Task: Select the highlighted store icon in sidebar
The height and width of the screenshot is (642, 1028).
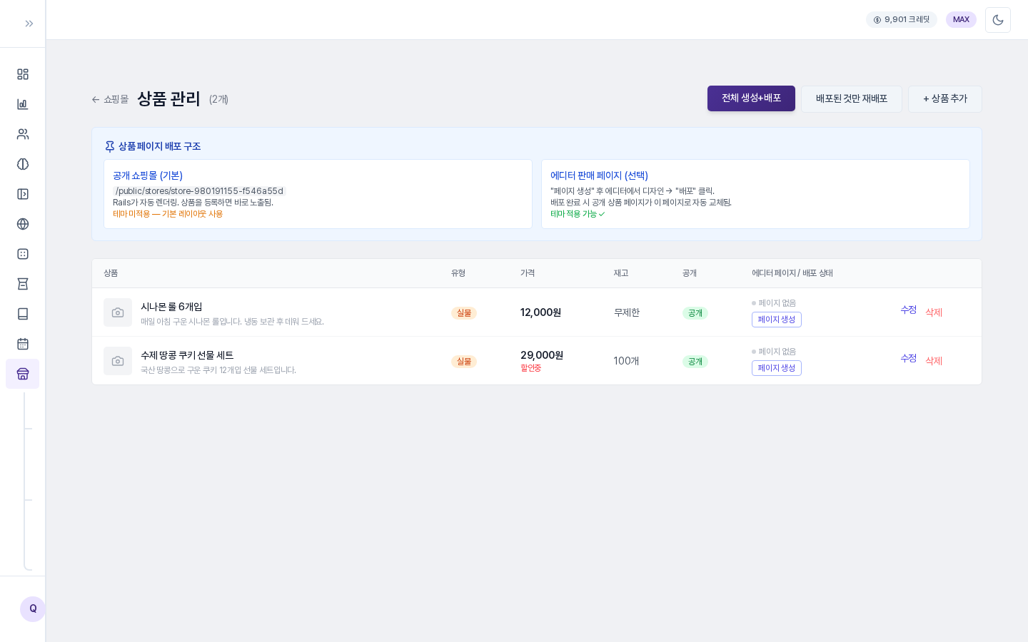Action: (23, 374)
